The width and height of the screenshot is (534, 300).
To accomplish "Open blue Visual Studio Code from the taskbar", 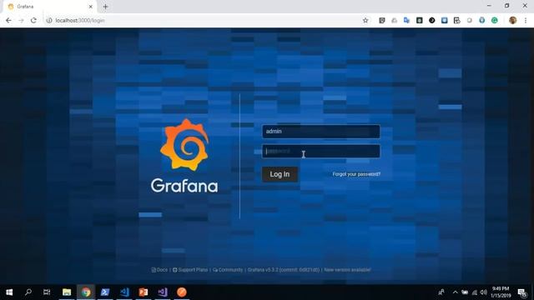I will (x=124, y=292).
